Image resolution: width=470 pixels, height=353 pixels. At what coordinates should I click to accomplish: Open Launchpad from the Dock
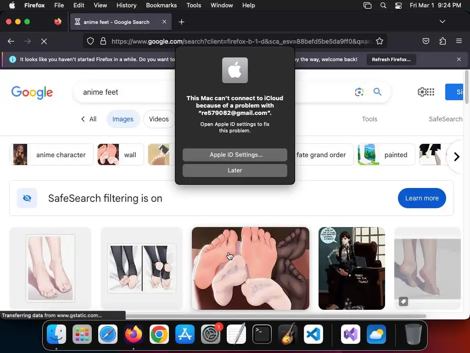coord(82,334)
